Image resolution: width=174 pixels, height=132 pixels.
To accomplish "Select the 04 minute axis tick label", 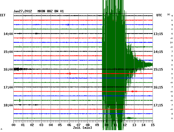I will (x=51, y=125).
